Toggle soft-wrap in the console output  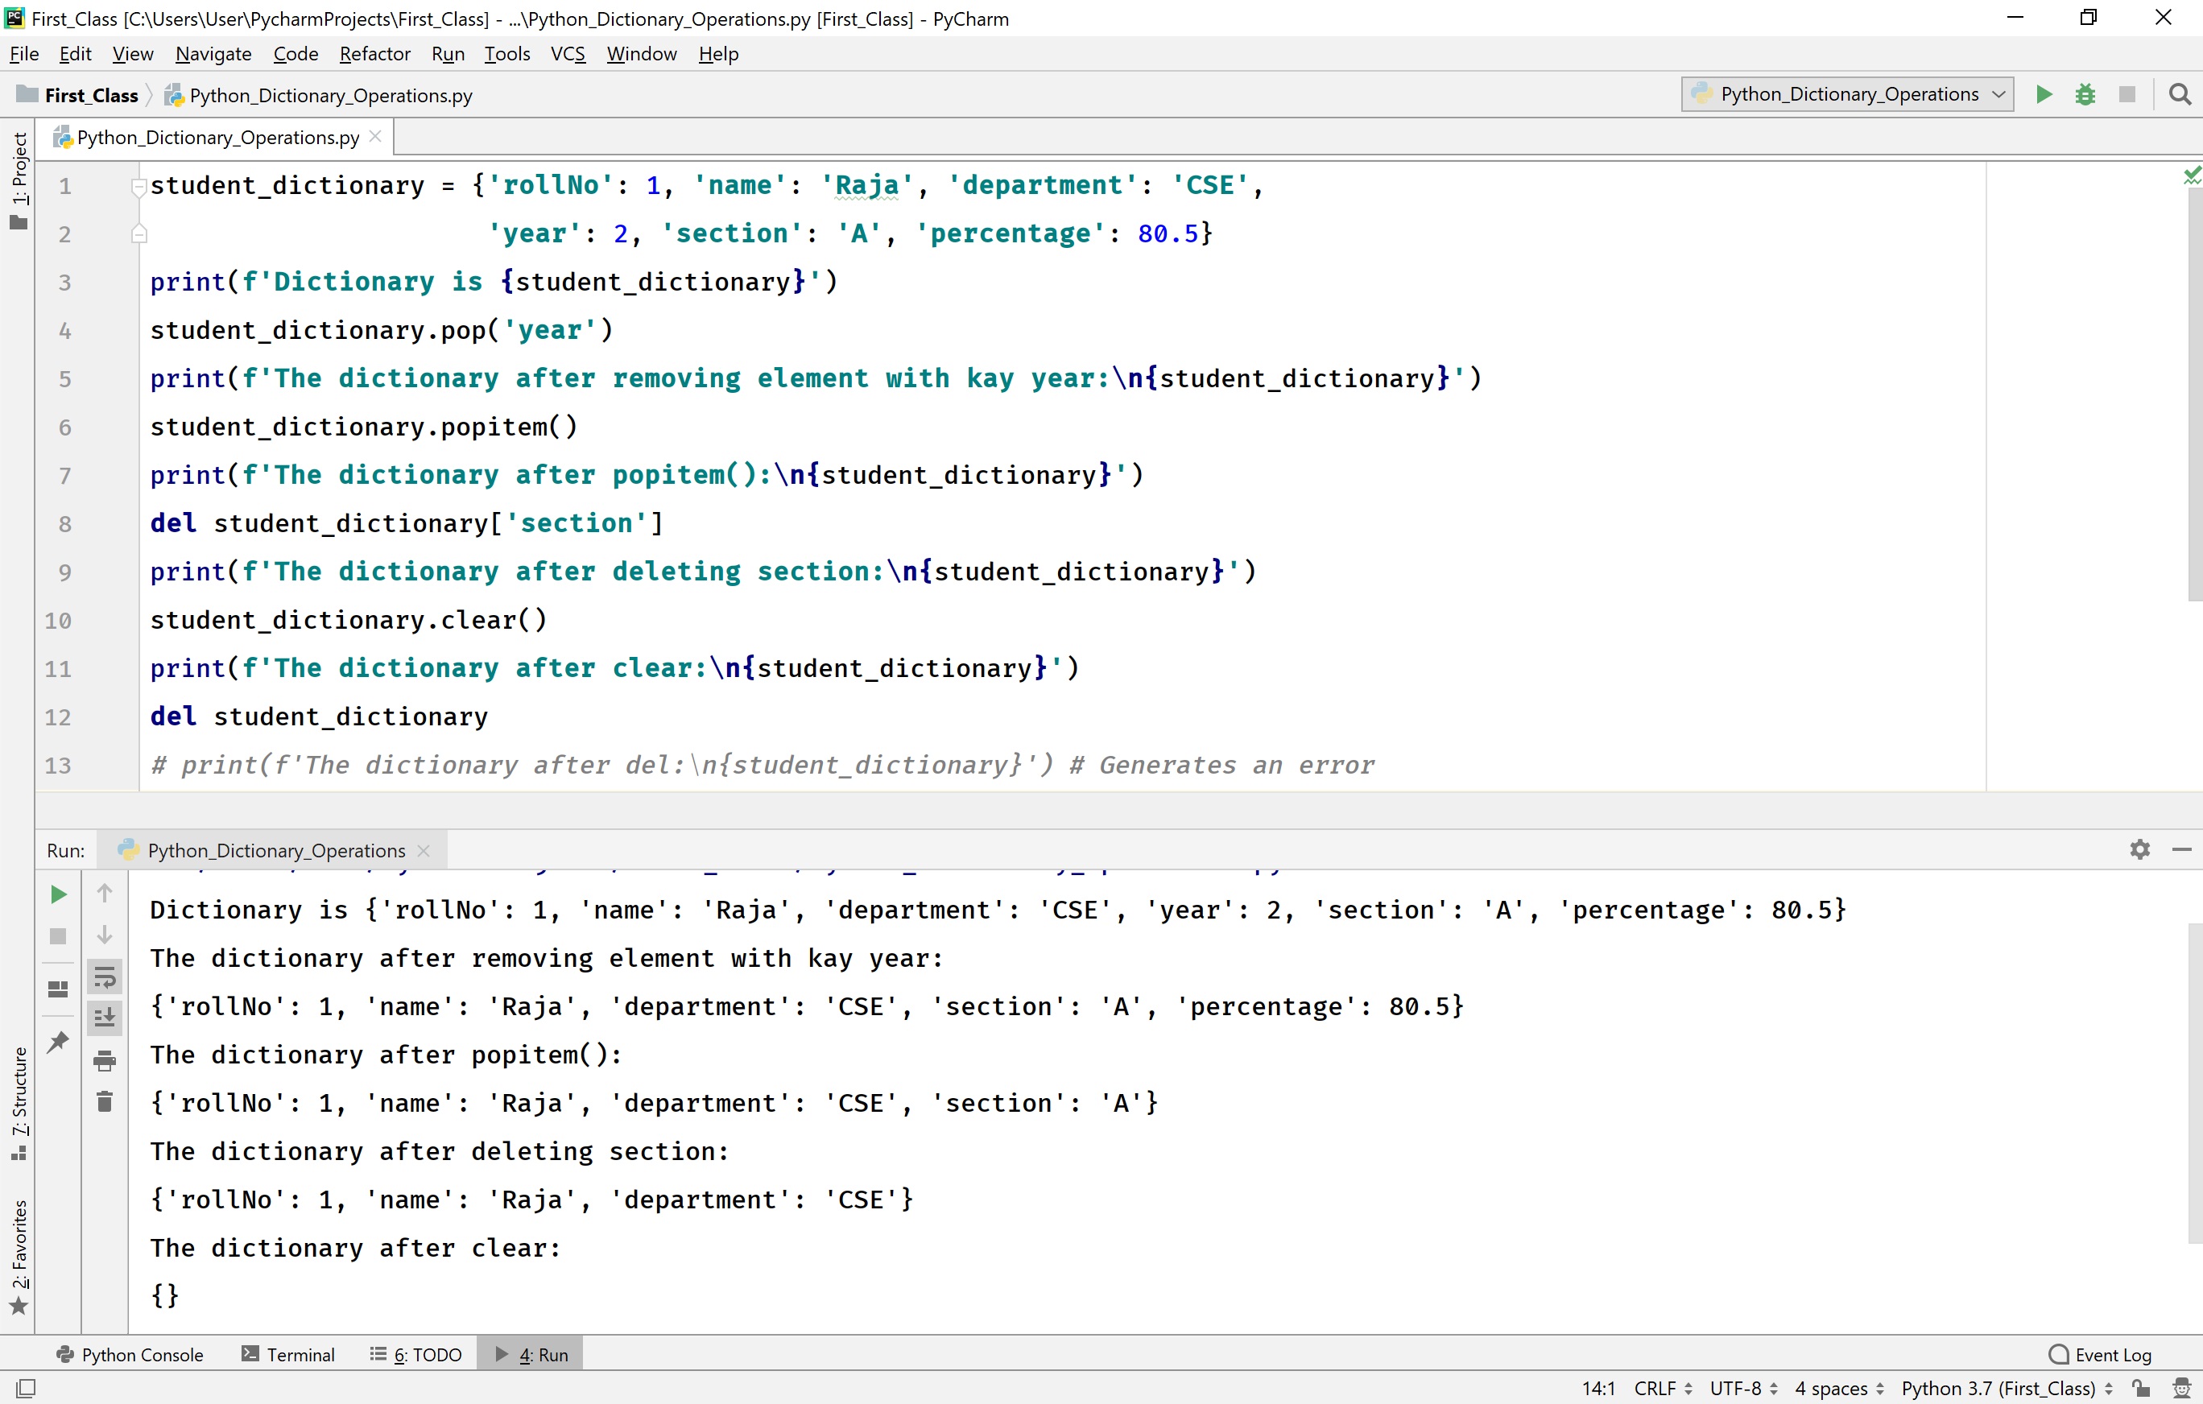click(x=105, y=978)
